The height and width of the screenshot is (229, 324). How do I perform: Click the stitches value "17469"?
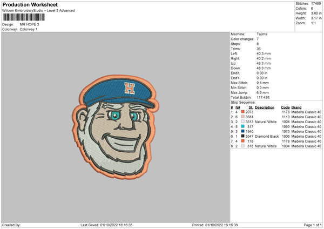click(x=316, y=4)
